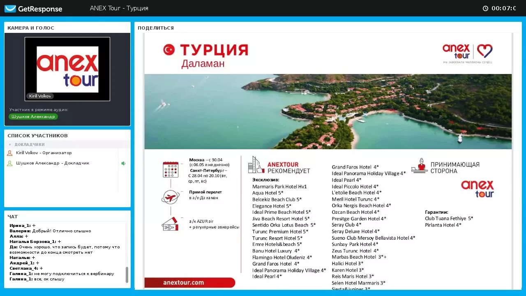Click Sueno Club Mersoy Bellavista Hotel 4*
This screenshot has height=296, width=526.
point(374,238)
